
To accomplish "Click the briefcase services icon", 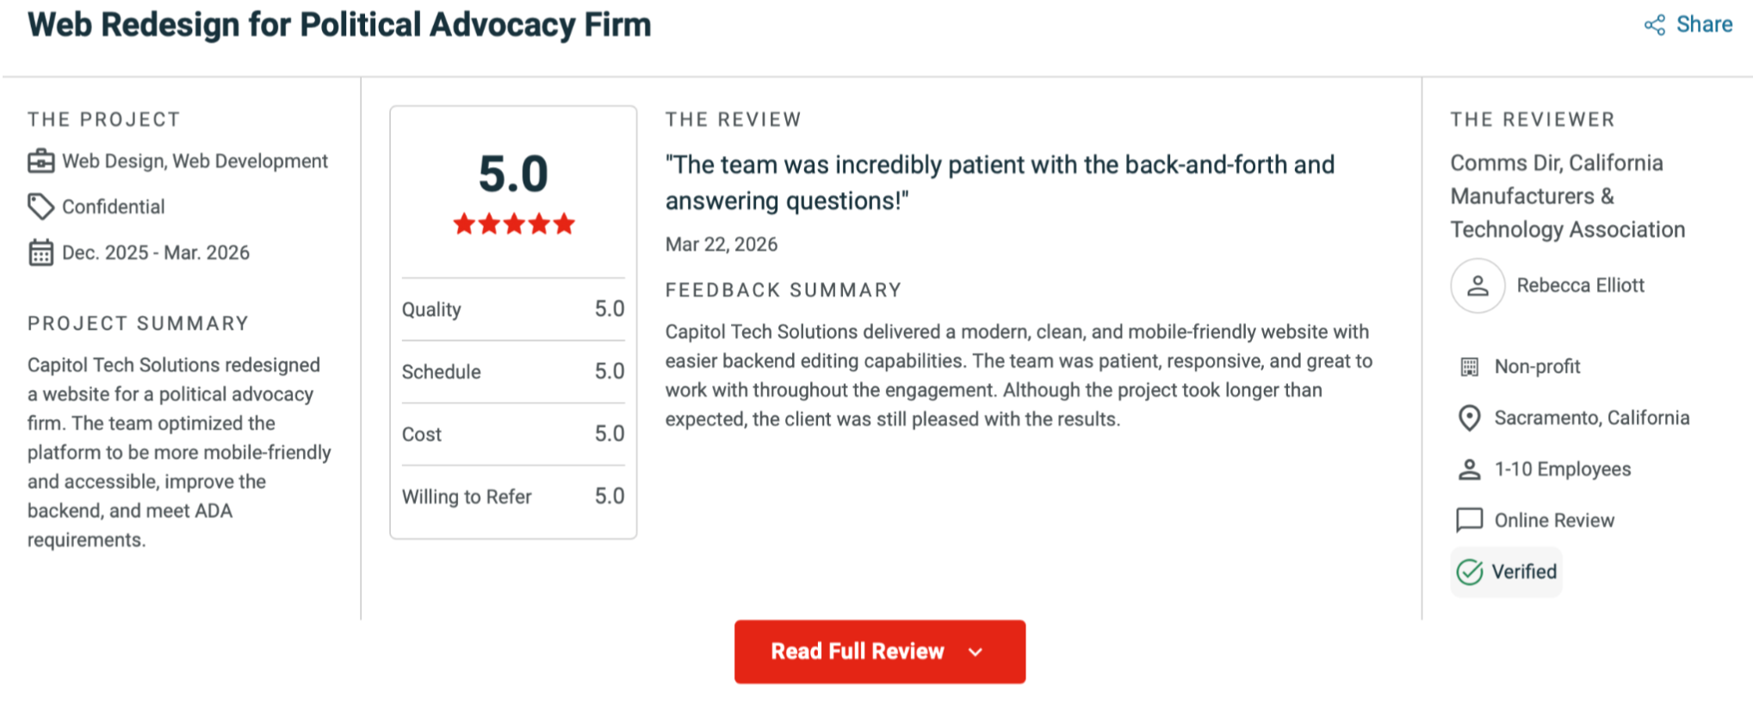I will coord(40,162).
